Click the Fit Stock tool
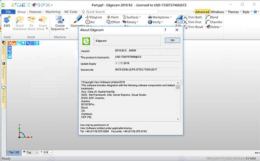 tap(32, 23)
